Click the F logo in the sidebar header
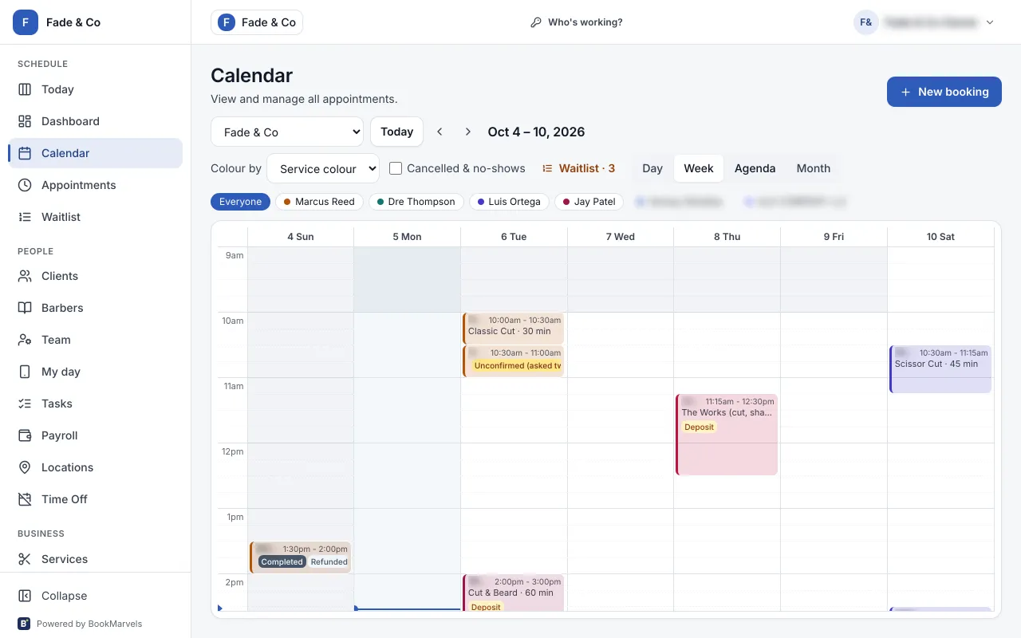 pos(26,22)
